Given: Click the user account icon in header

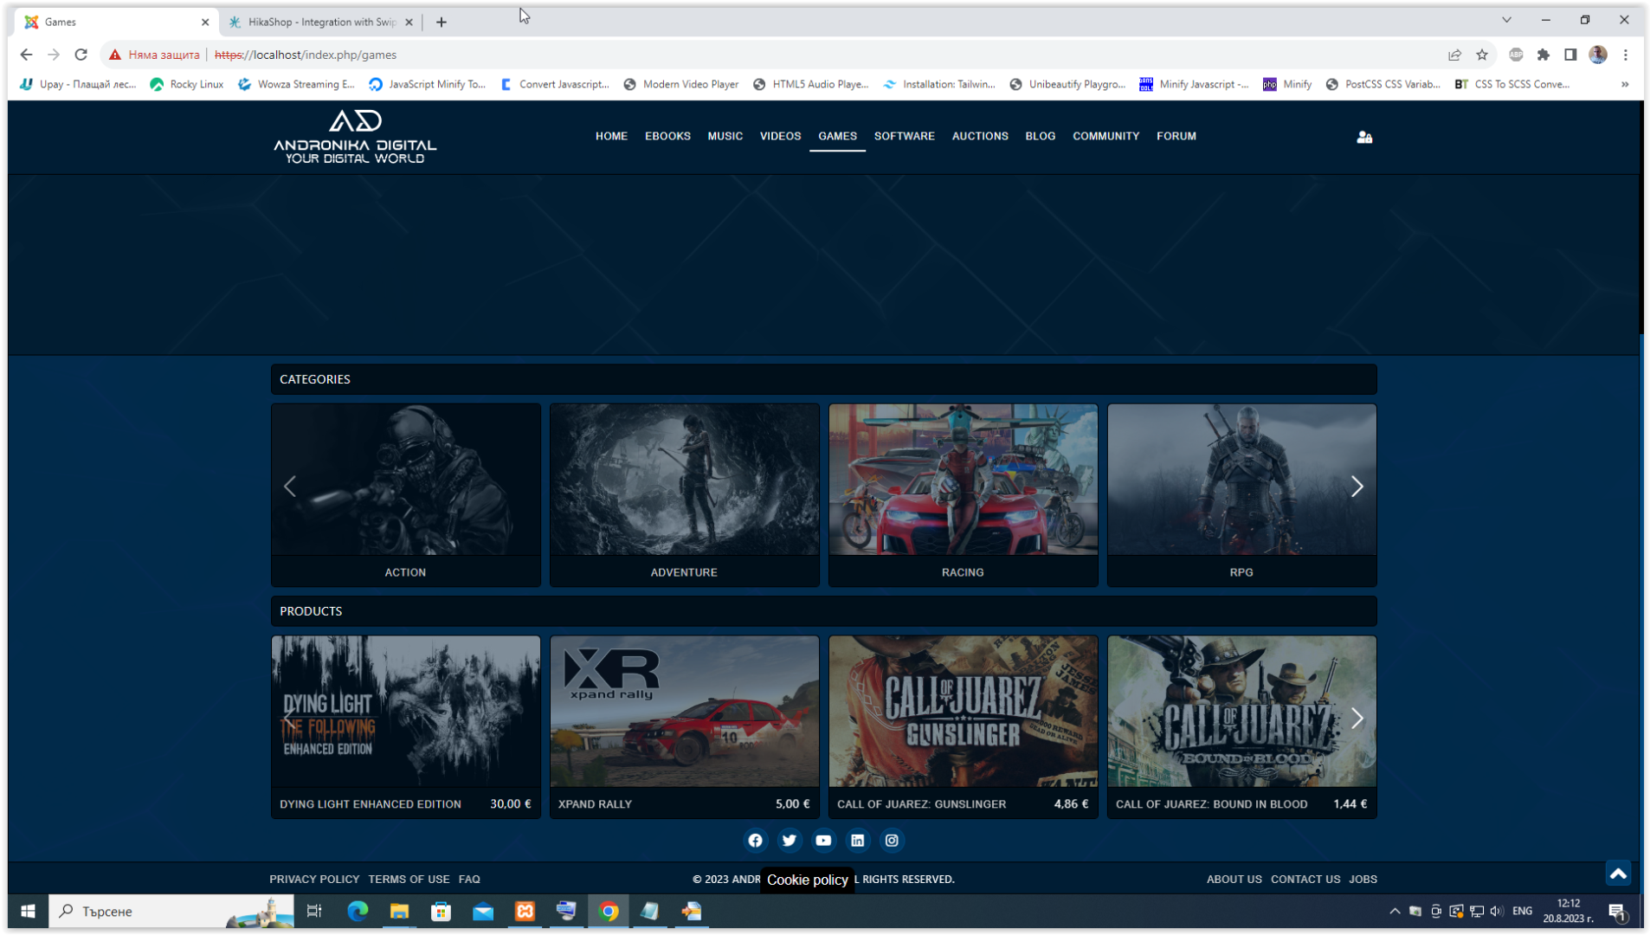Looking at the screenshot, I should pos(1364,137).
